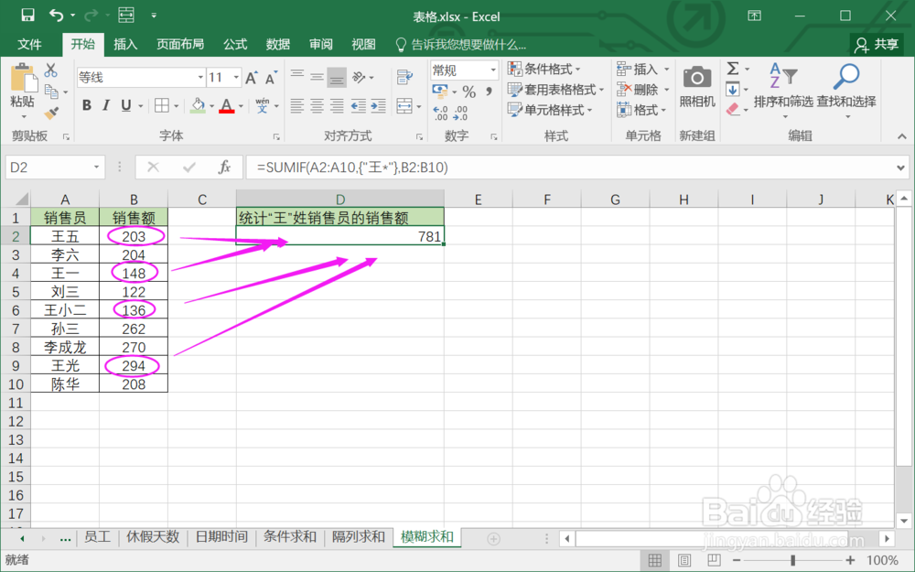The image size is (915, 572).
Task: Use the Format Painter brush
Action: click(x=51, y=113)
